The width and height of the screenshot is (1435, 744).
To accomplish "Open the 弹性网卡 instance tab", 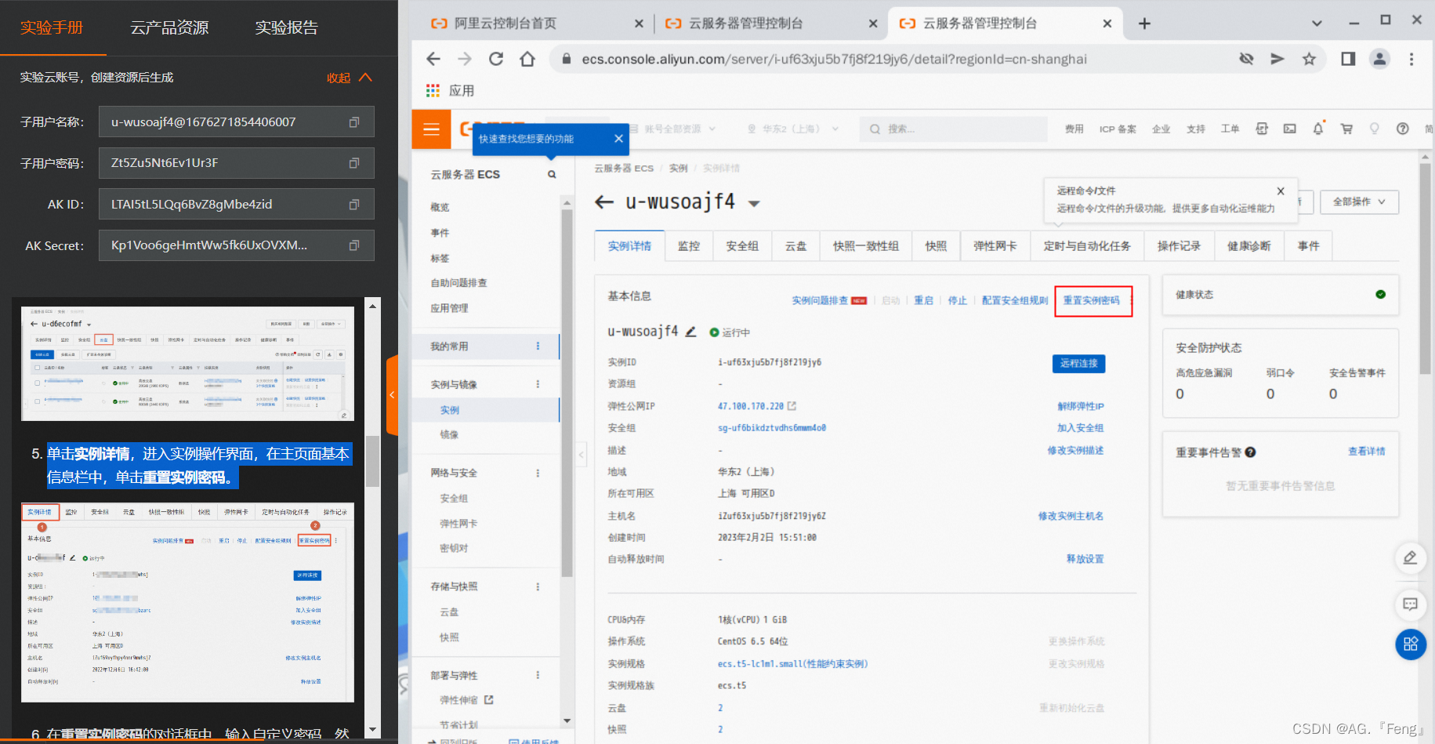I will pos(995,246).
